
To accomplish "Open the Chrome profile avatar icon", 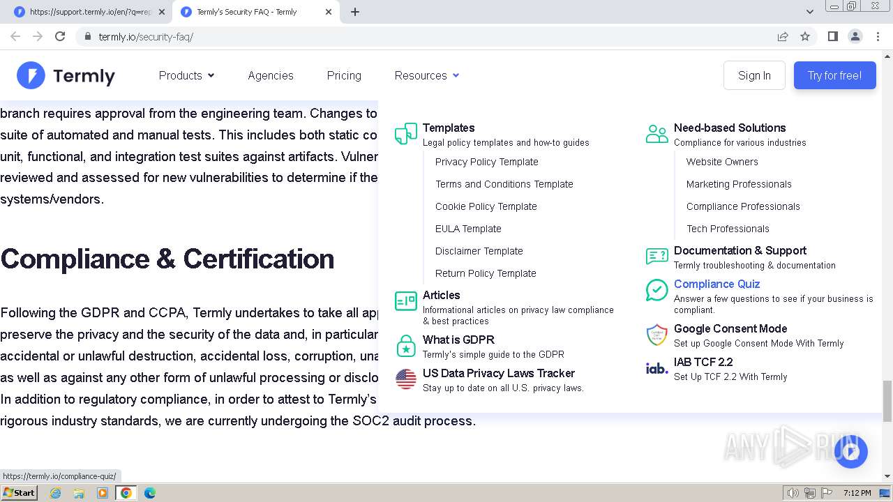I will [x=855, y=36].
